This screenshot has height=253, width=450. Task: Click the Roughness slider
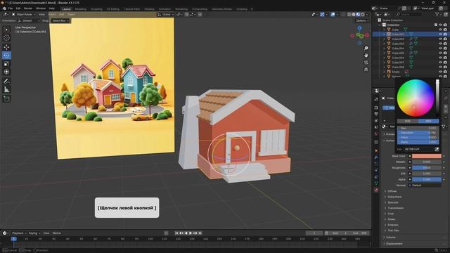pos(427,168)
